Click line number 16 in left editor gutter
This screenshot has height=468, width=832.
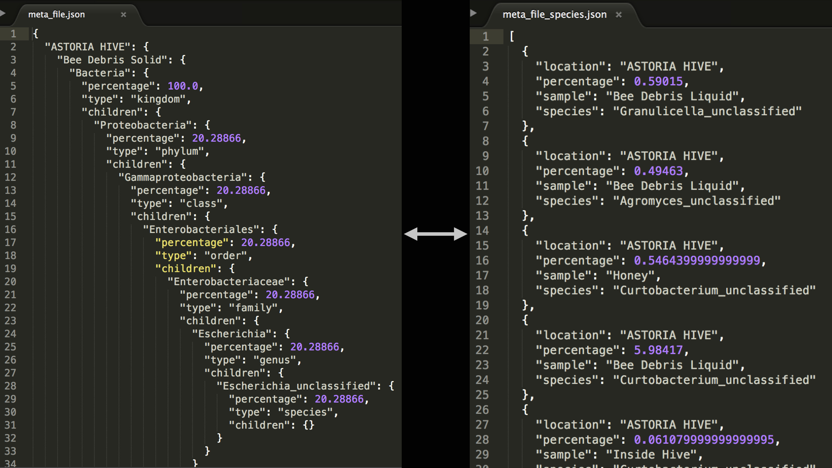point(10,229)
